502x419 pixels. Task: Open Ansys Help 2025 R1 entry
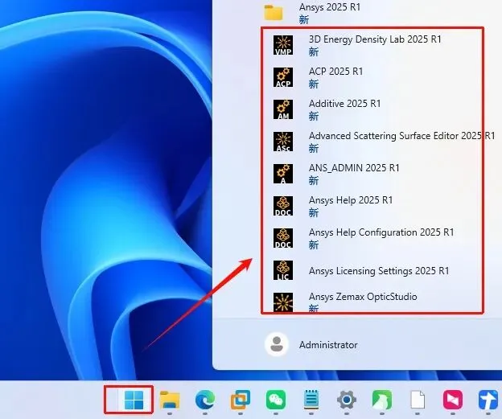(x=351, y=200)
